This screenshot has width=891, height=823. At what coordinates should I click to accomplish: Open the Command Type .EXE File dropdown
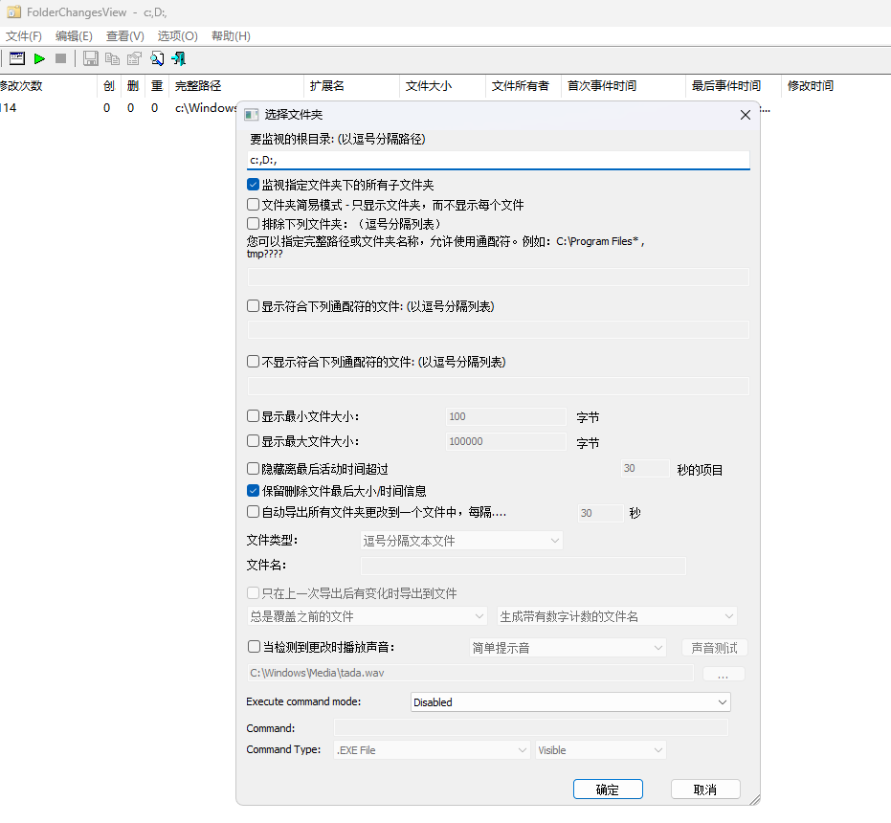[432, 750]
